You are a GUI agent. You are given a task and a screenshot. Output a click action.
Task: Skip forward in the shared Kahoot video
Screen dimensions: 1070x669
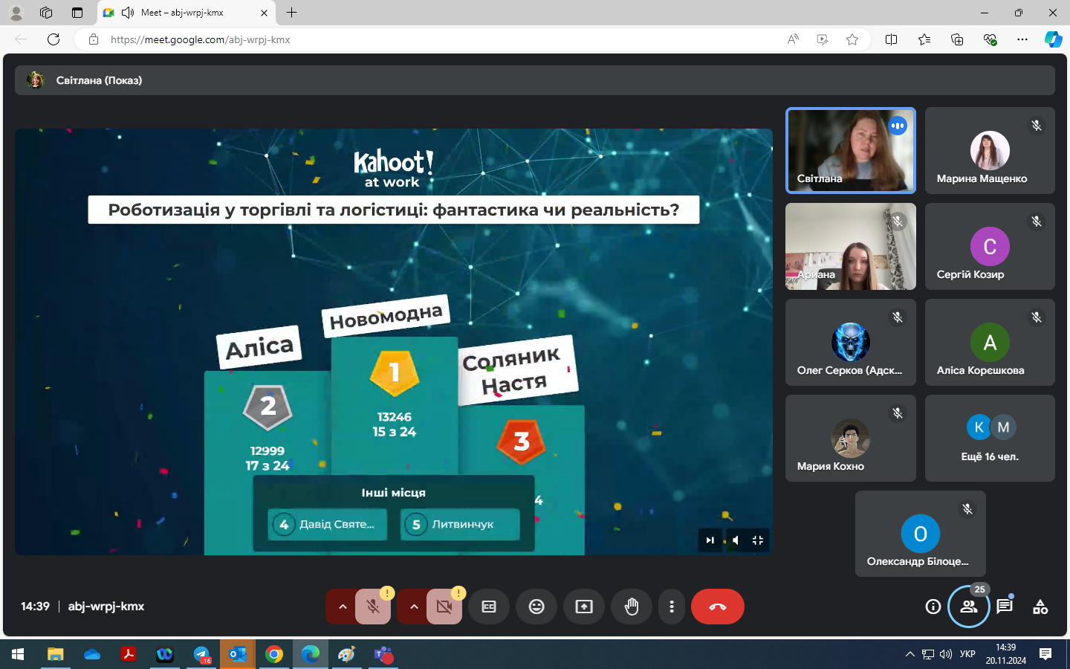[710, 540]
